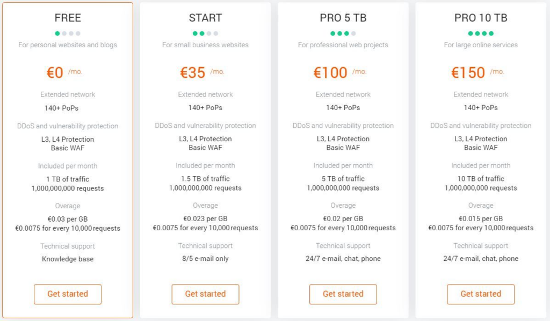Screen dimensions: 550x321
Task: Click the €150 per month price
Action: click(x=468, y=72)
